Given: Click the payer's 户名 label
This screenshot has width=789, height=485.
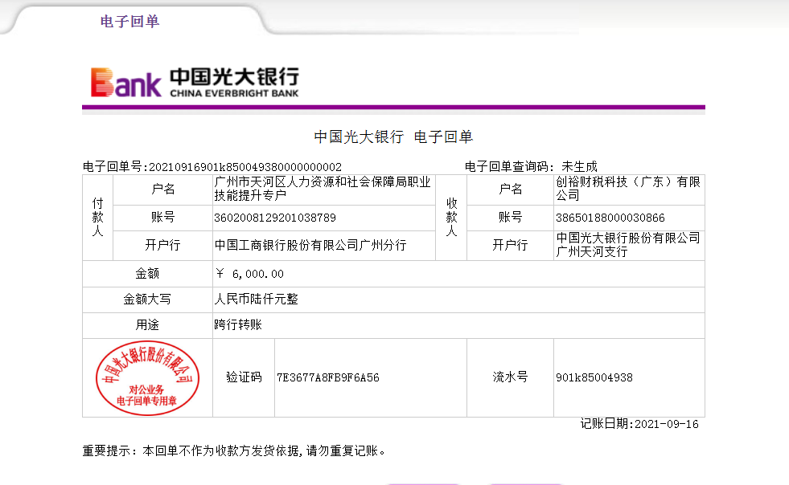Looking at the screenshot, I should point(163,189).
